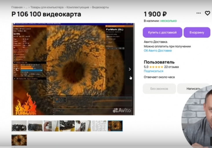
Task: Open the main FurMark photo
Action: pos(73,69)
